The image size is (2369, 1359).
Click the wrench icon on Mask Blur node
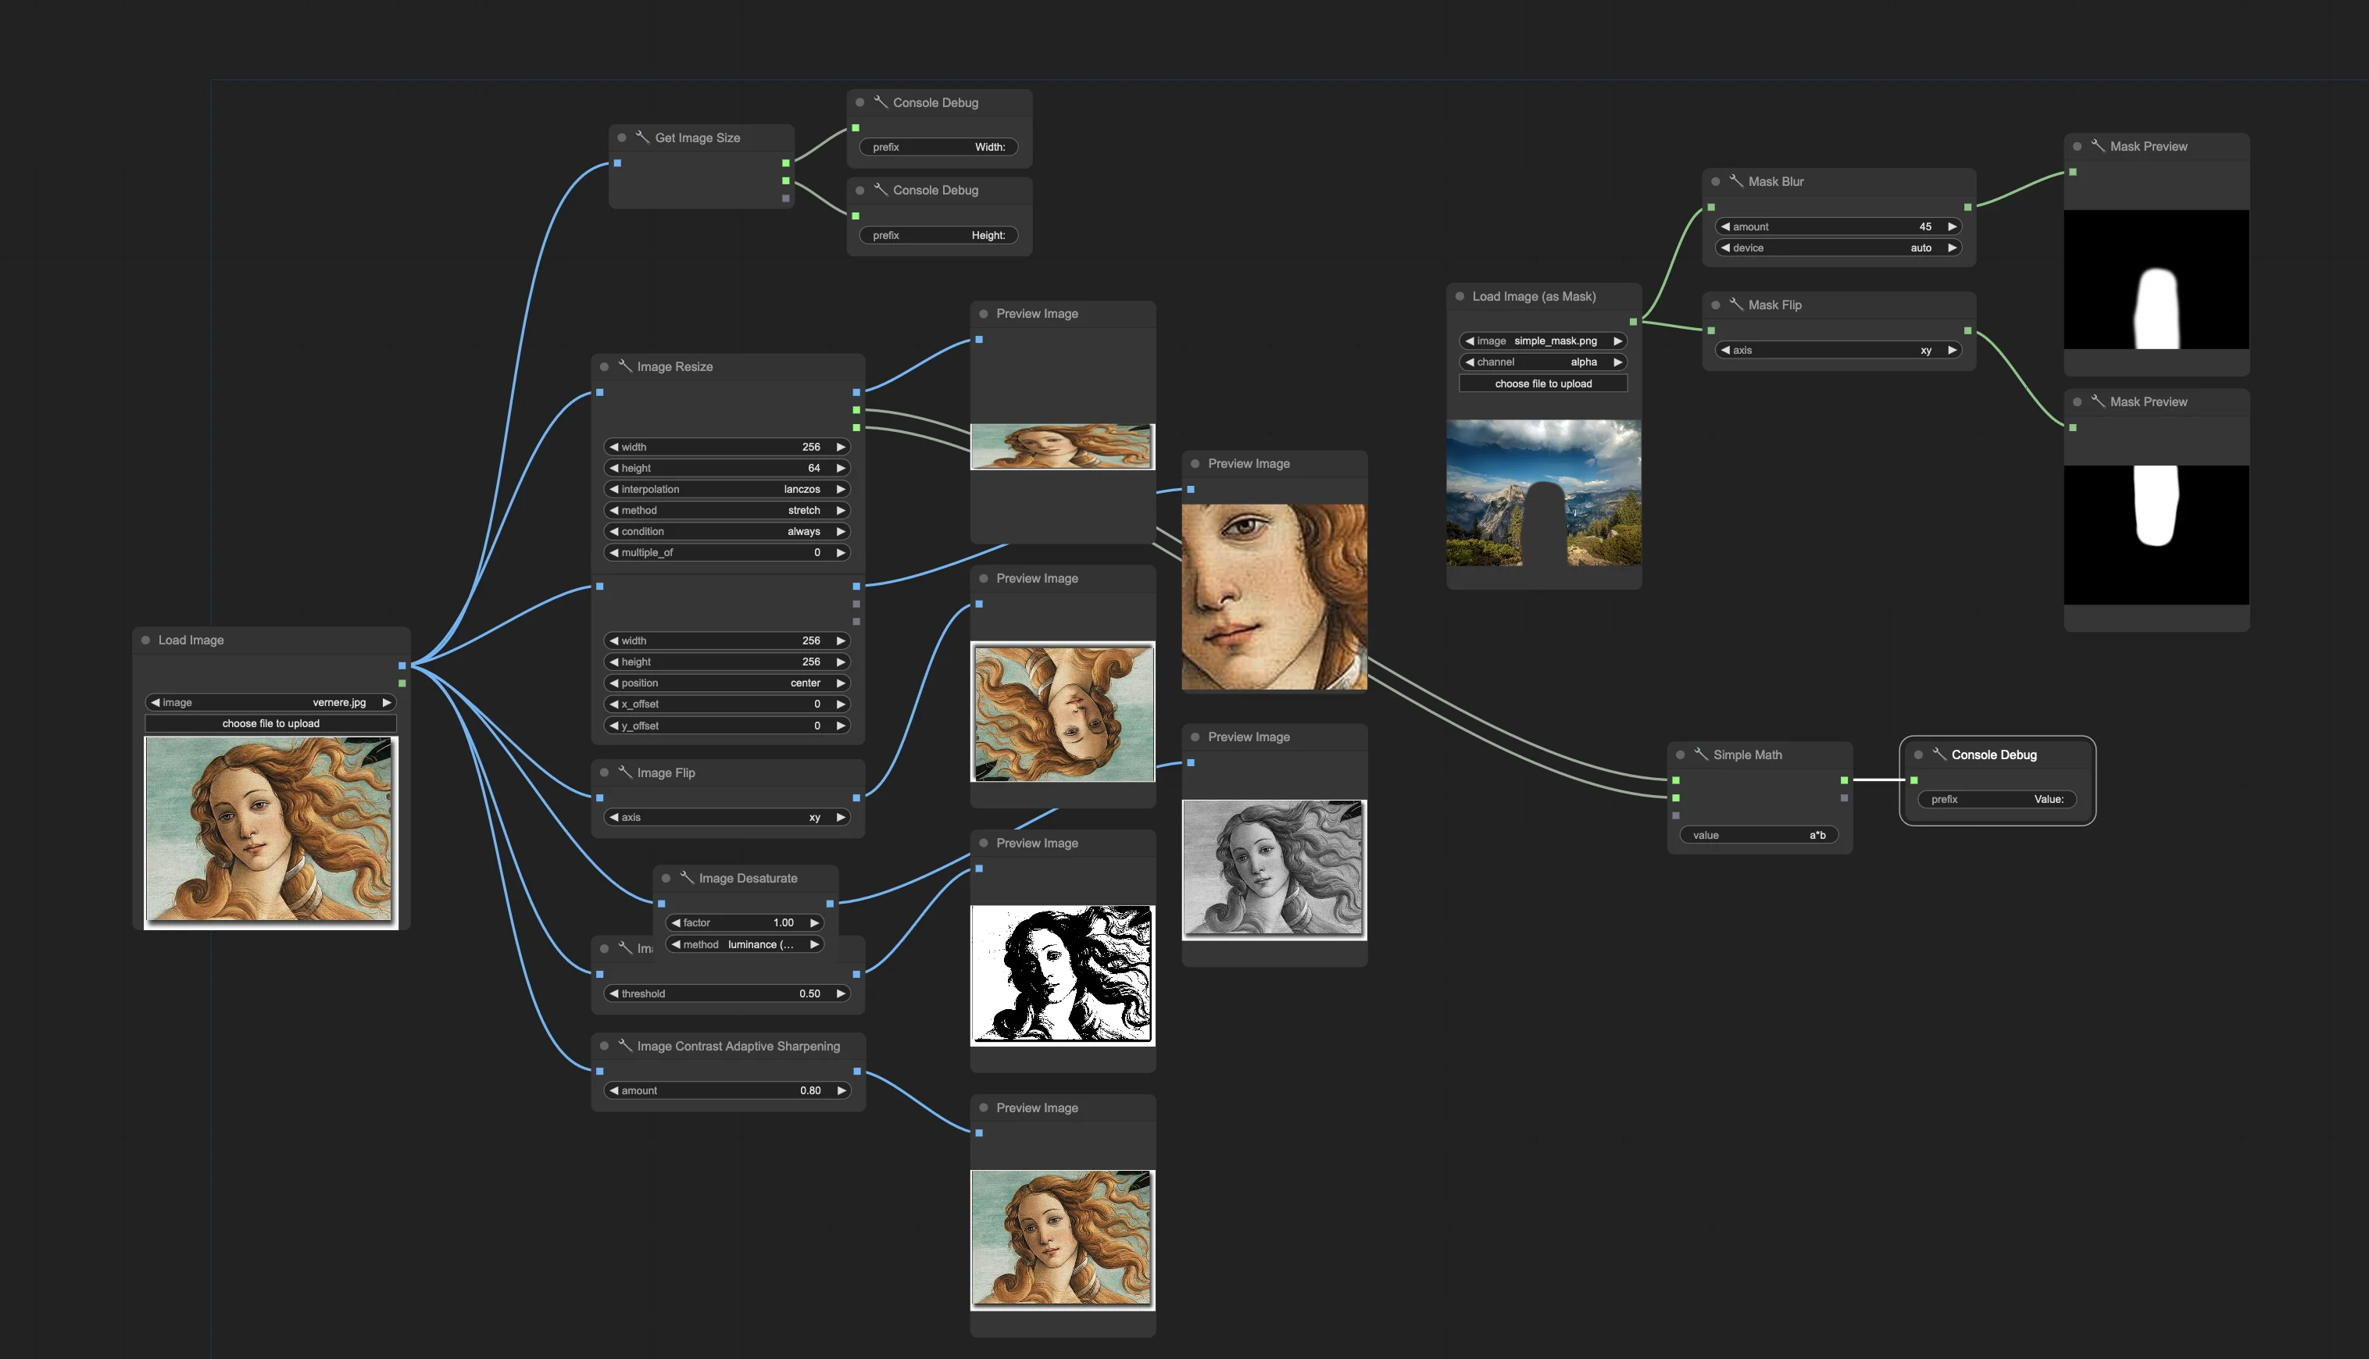(x=1735, y=181)
